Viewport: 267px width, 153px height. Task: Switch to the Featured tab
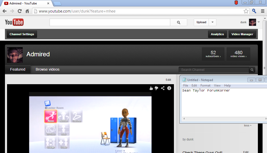click(x=18, y=69)
